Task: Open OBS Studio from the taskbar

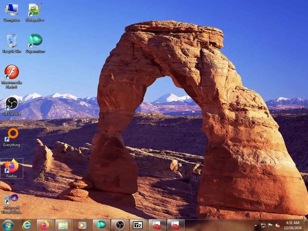Action: tap(120, 225)
